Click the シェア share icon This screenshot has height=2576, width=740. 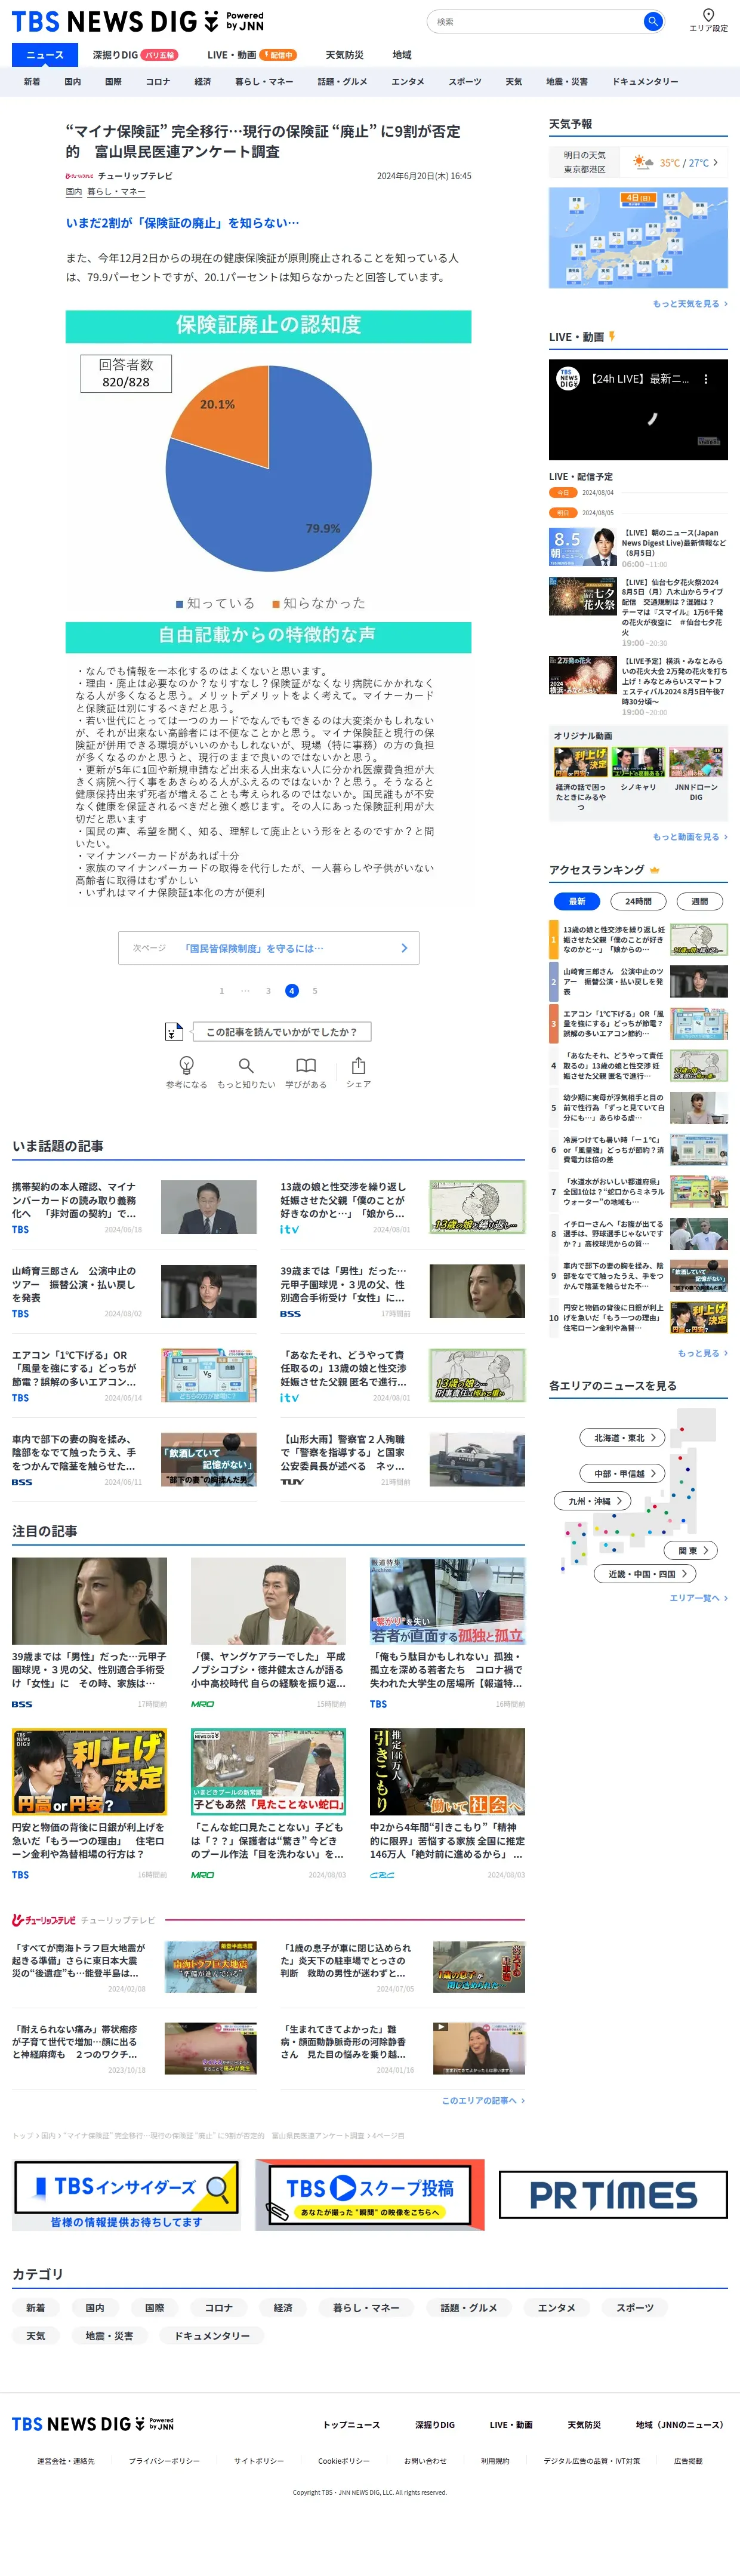coord(358,1065)
